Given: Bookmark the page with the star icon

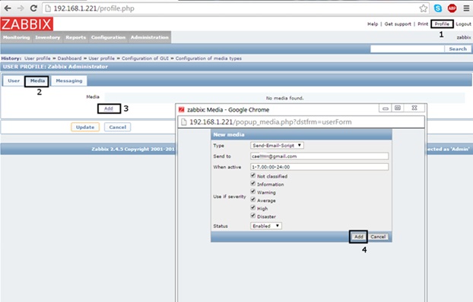Looking at the screenshot, I should [x=424, y=8].
